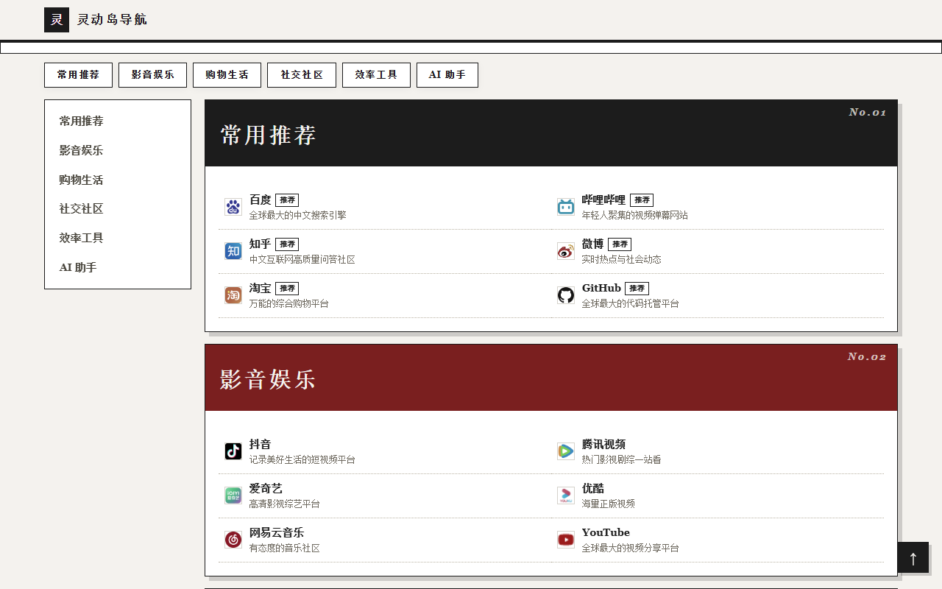Click description 万能的综合购物平台
This screenshot has height=589, width=942.
coord(289,303)
